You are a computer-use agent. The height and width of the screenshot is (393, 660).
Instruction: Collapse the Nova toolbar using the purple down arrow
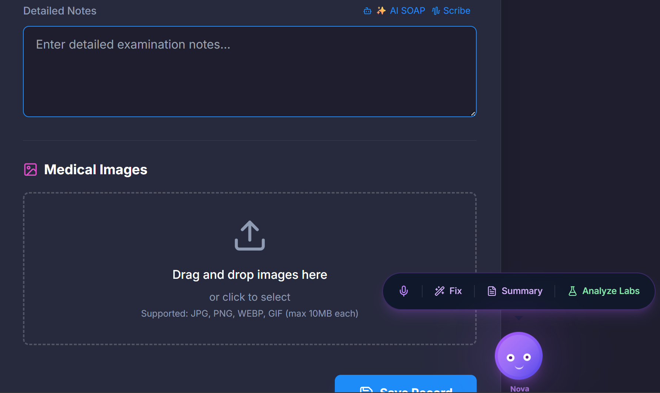tap(518, 318)
